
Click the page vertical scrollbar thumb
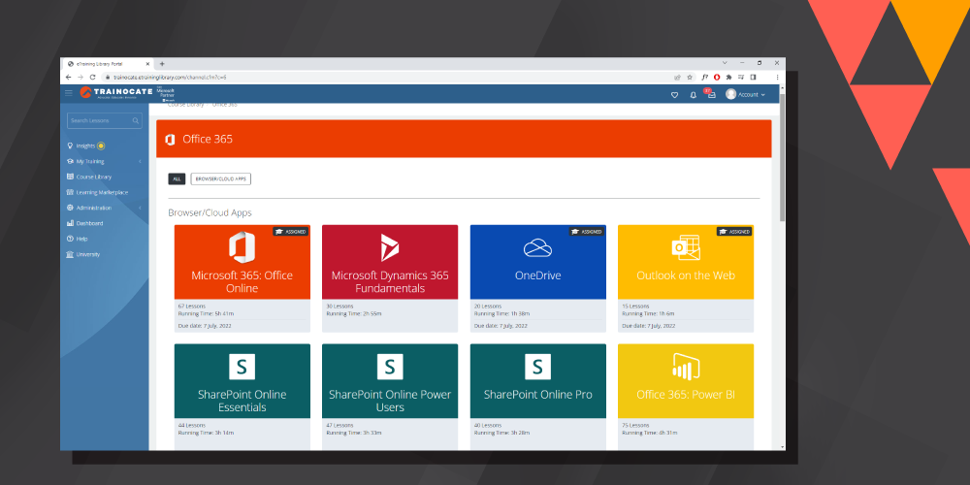[783, 158]
